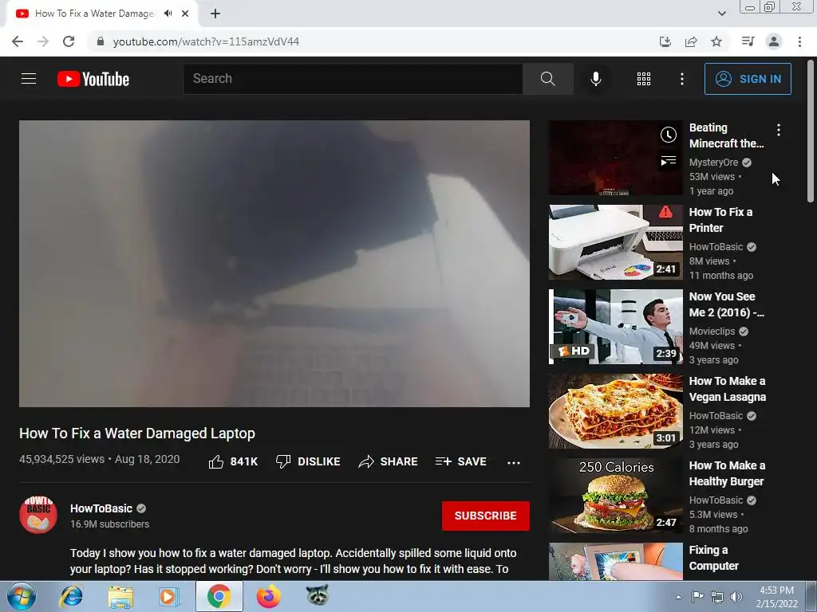Add Beating Minecraft video to queue
The height and width of the screenshot is (612, 817).
click(668, 161)
